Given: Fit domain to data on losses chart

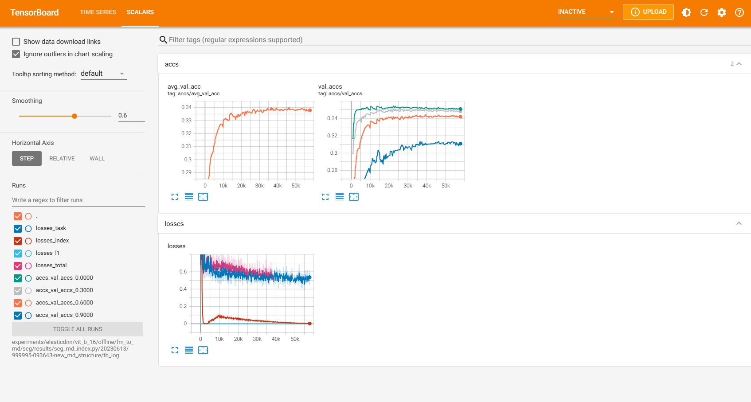Looking at the screenshot, I should (x=203, y=350).
